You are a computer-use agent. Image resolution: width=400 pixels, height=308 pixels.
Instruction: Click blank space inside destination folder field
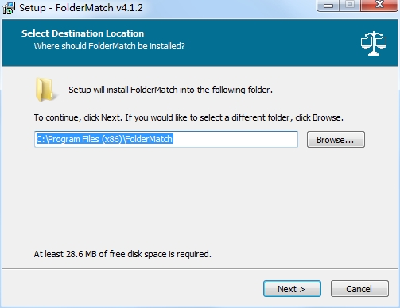[x=235, y=139]
